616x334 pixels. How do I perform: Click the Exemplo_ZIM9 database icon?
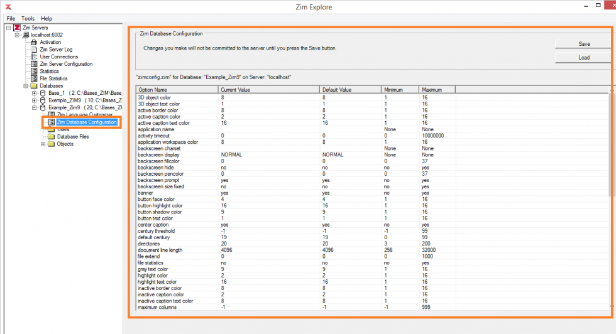pos(43,100)
